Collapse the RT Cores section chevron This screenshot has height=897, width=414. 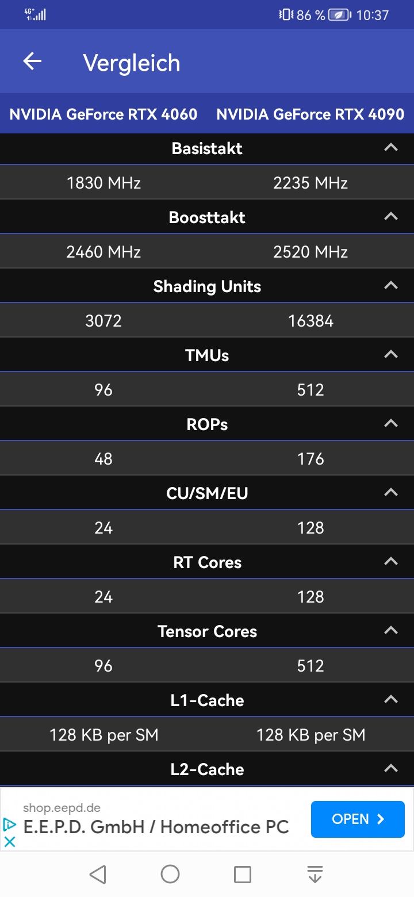(x=391, y=562)
